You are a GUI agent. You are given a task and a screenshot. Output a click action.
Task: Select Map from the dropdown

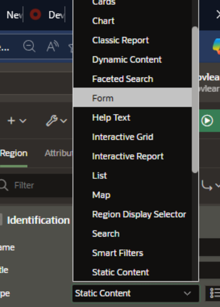click(x=132, y=195)
